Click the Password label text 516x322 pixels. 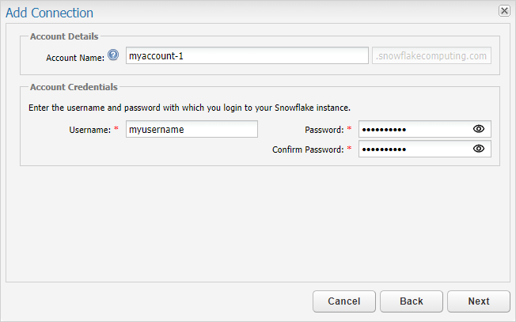pos(324,130)
